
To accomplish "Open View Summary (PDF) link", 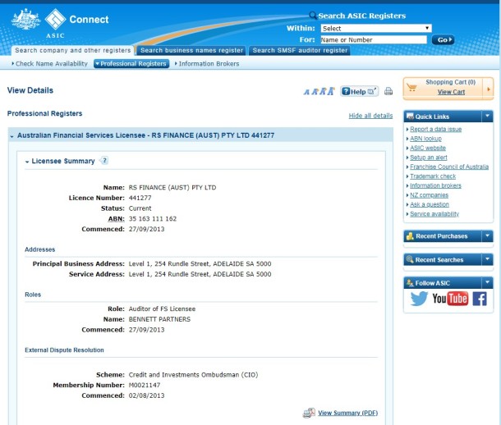I will tap(347, 413).
